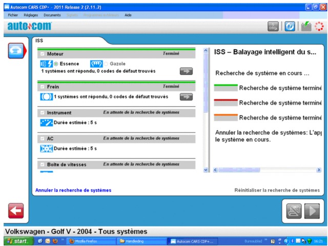Toggle the Frein checkbox
The image size is (328, 246).
point(43,87)
